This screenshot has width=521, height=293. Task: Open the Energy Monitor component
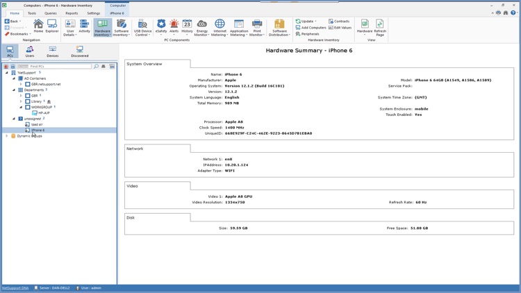click(x=201, y=28)
